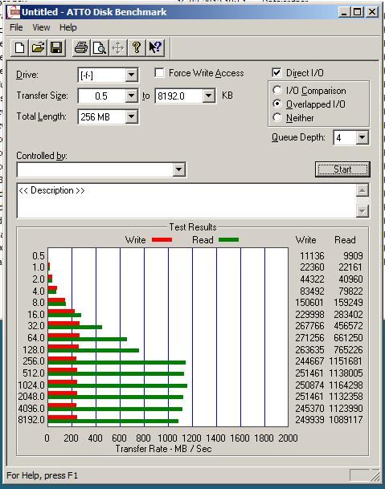Open the Help menu
Screen dimensions: 385x489
coord(68,27)
